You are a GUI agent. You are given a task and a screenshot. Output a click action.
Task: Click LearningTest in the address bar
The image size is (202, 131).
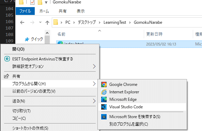[115, 22]
